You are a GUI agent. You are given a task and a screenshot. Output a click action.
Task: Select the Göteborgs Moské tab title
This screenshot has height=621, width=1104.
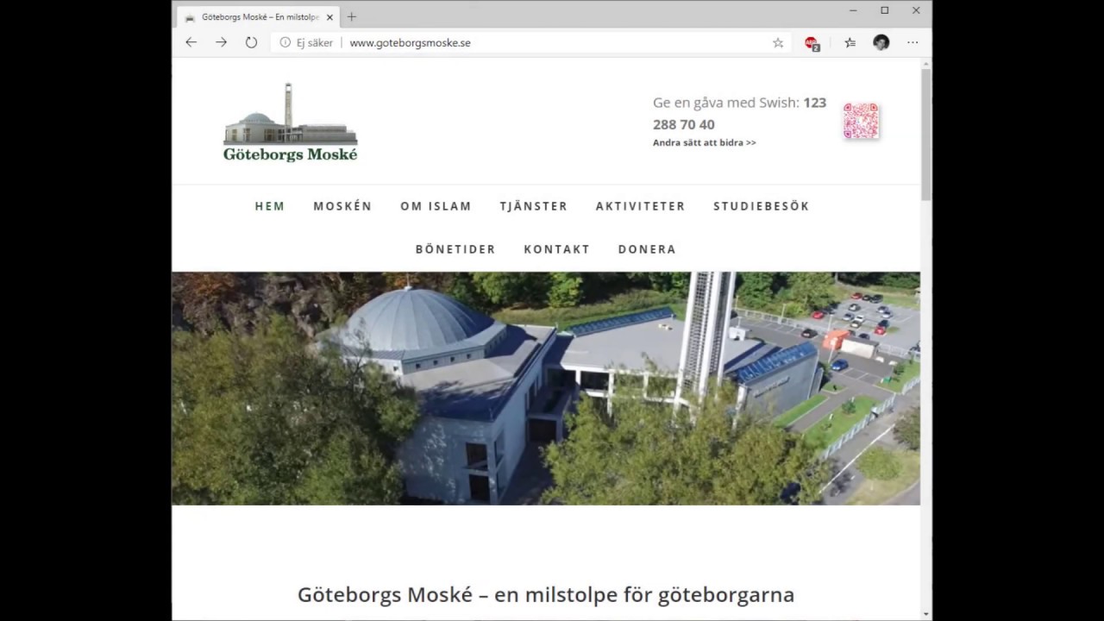[x=260, y=16]
